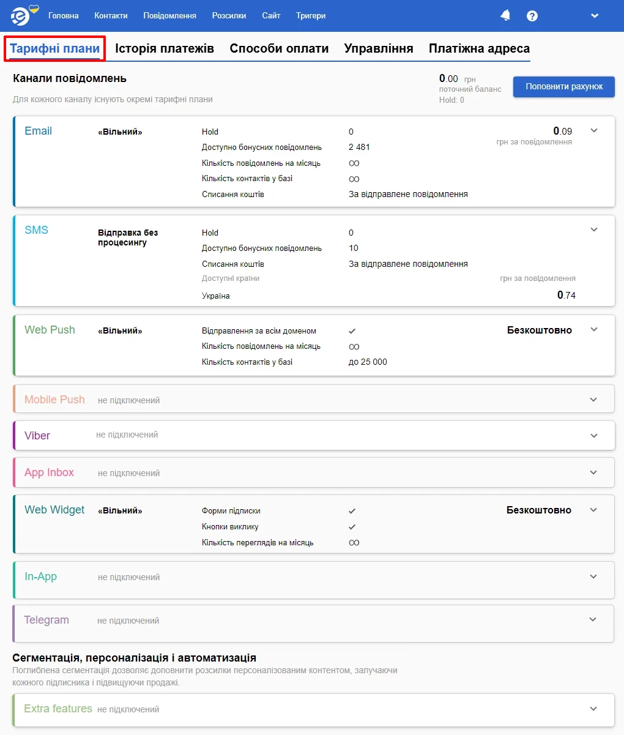Click the 0.09 email price value
The image size is (624, 735).
[x=563, y=131]
